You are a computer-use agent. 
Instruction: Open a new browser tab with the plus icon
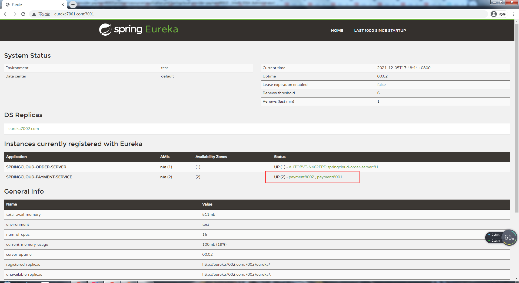click(x=72, y=4)
